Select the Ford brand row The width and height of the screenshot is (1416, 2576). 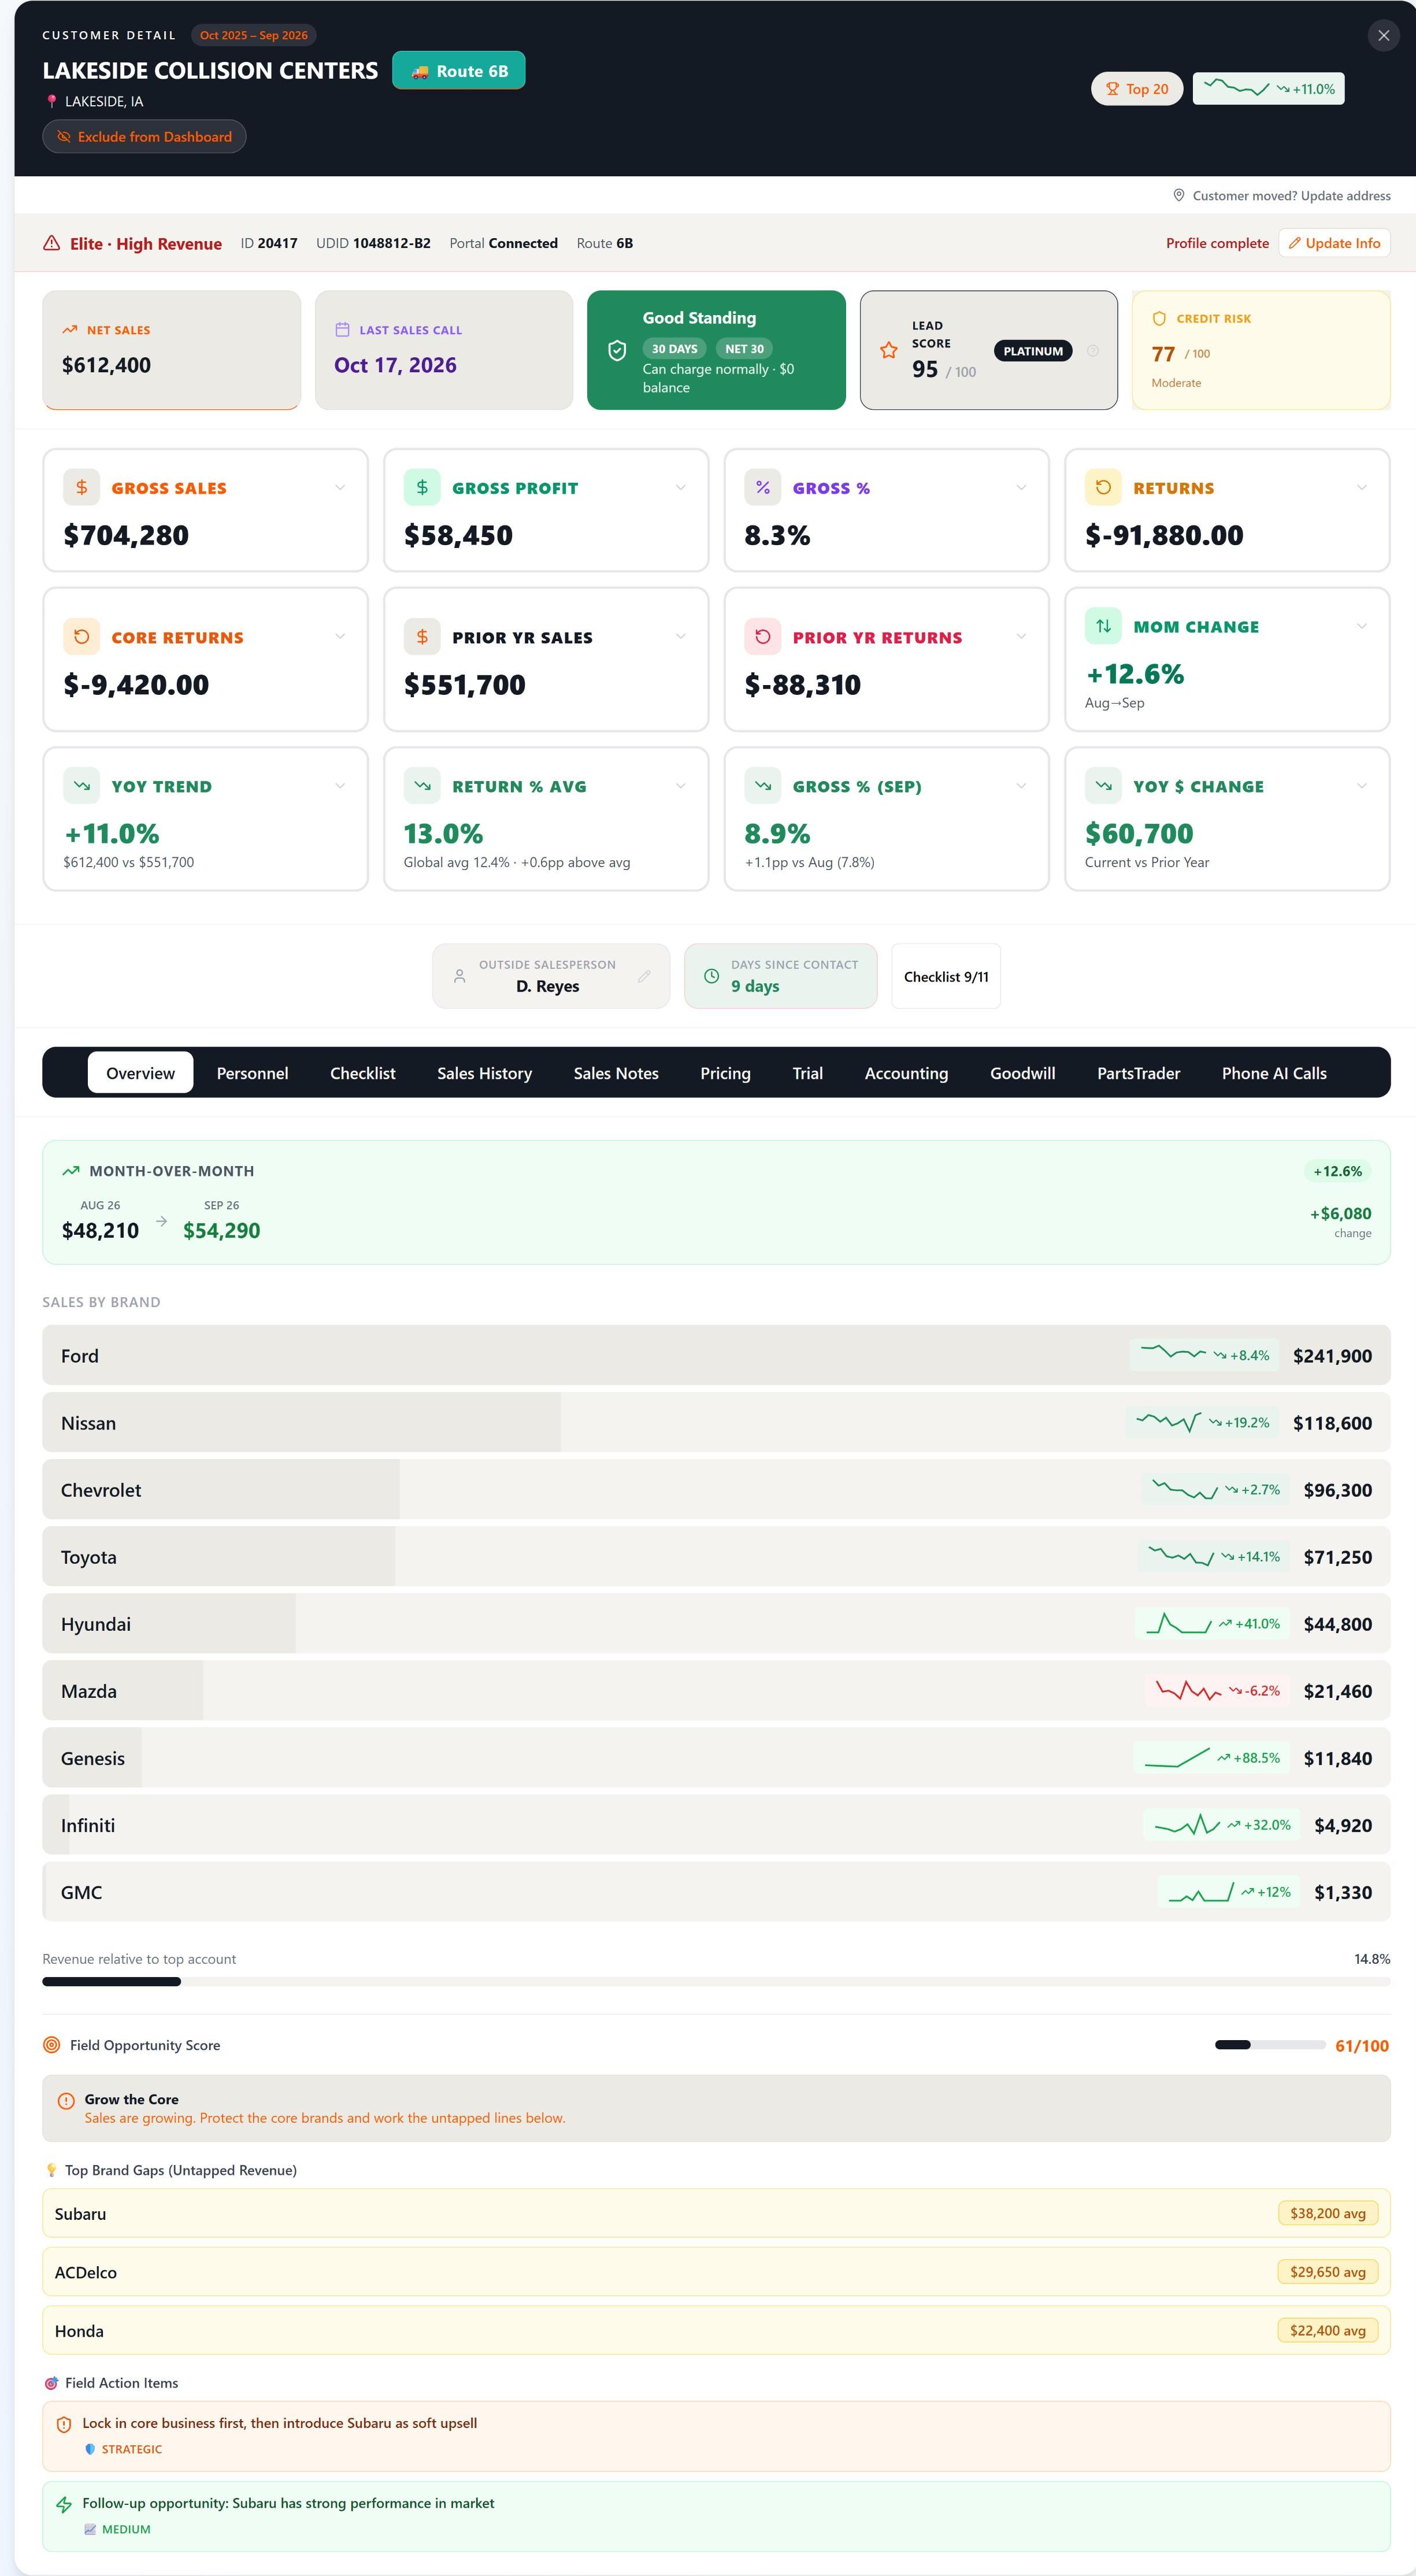pos(716,1355)
